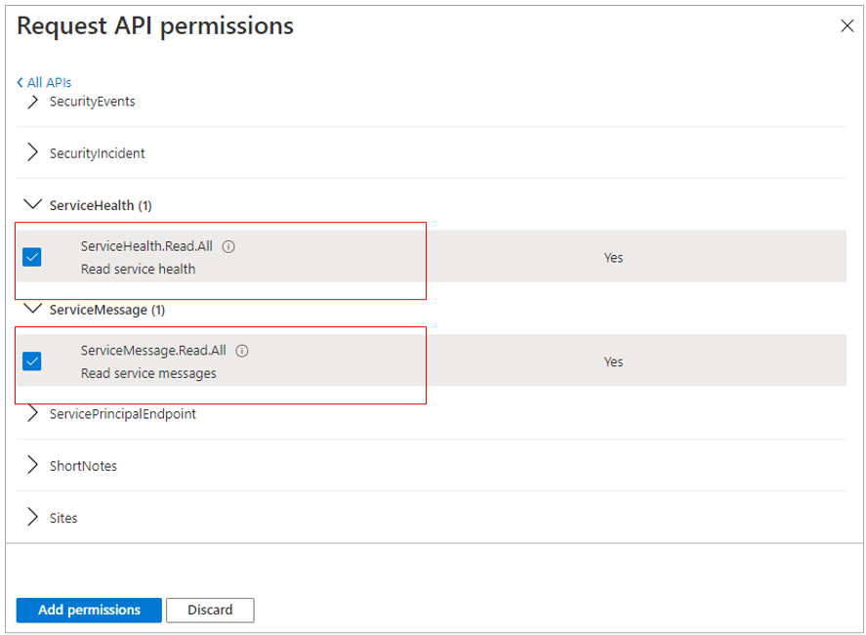
Task: Click the SecurityEvents label
Action: 92,102
